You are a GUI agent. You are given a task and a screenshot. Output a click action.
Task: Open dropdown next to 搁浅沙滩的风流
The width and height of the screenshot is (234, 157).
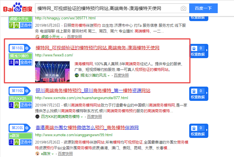tap(109, 76)
